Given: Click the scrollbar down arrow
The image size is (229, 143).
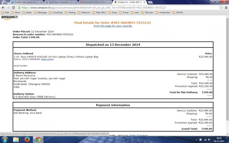Looking at the screenshot, I should click(x=227, y=134).
